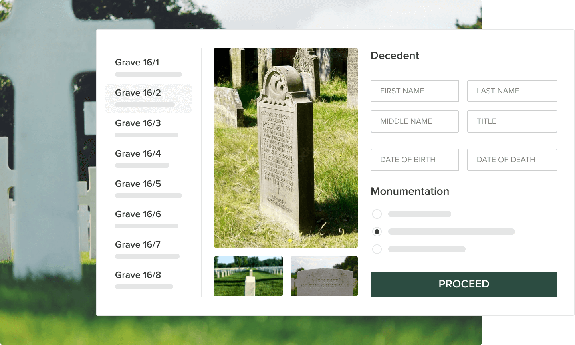
Task: Select Grave 16/6 from the sidebar
Action: [x=138, y=214]
